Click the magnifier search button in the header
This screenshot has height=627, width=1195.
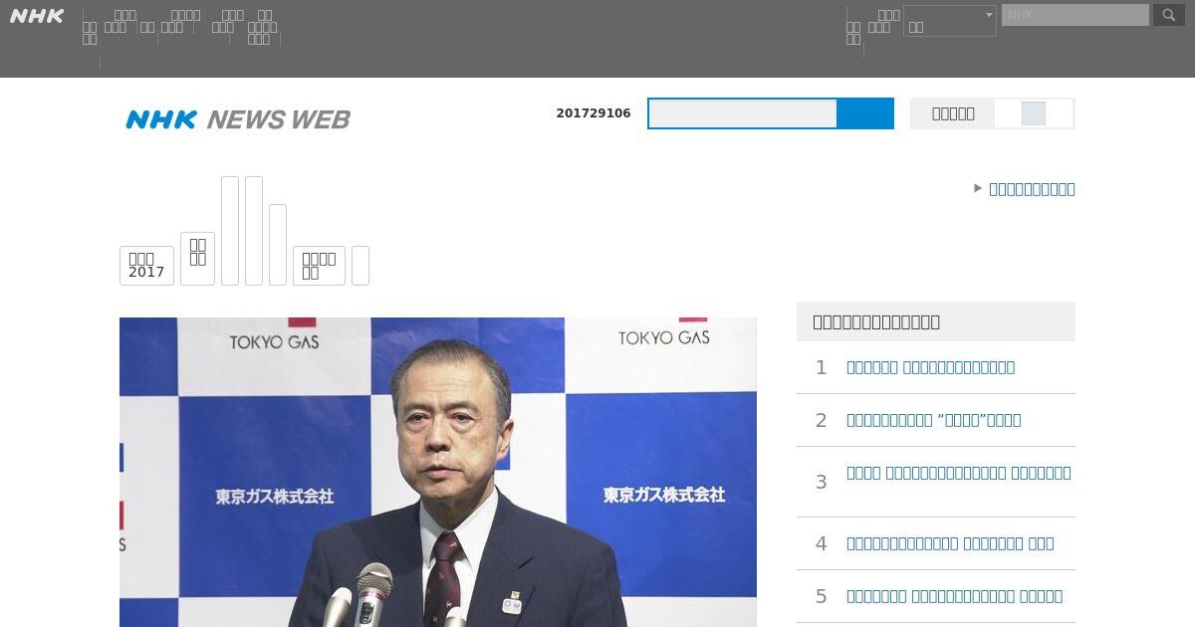pos(1169,15)
